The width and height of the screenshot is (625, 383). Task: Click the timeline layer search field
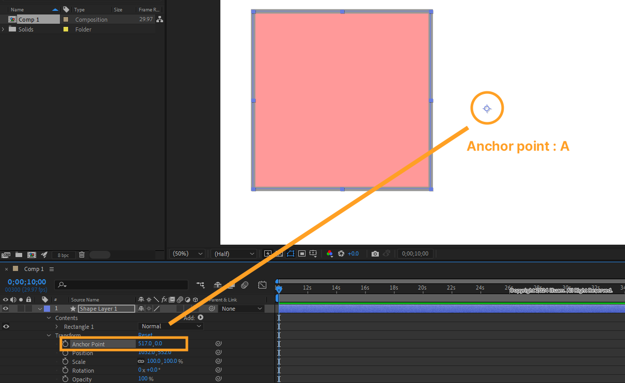click(122, 285)
